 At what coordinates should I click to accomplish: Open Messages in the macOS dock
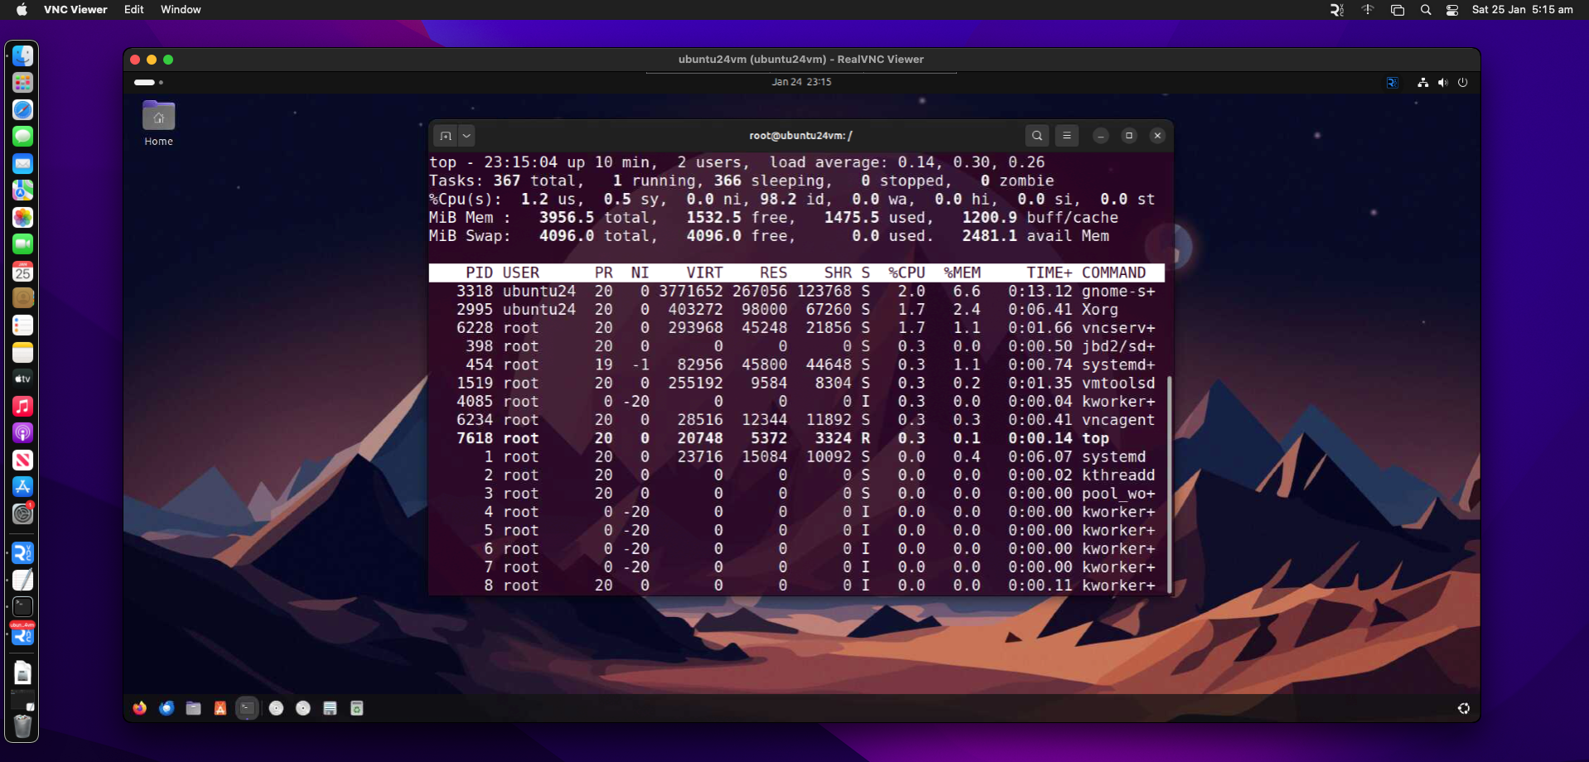pos(22,137)
